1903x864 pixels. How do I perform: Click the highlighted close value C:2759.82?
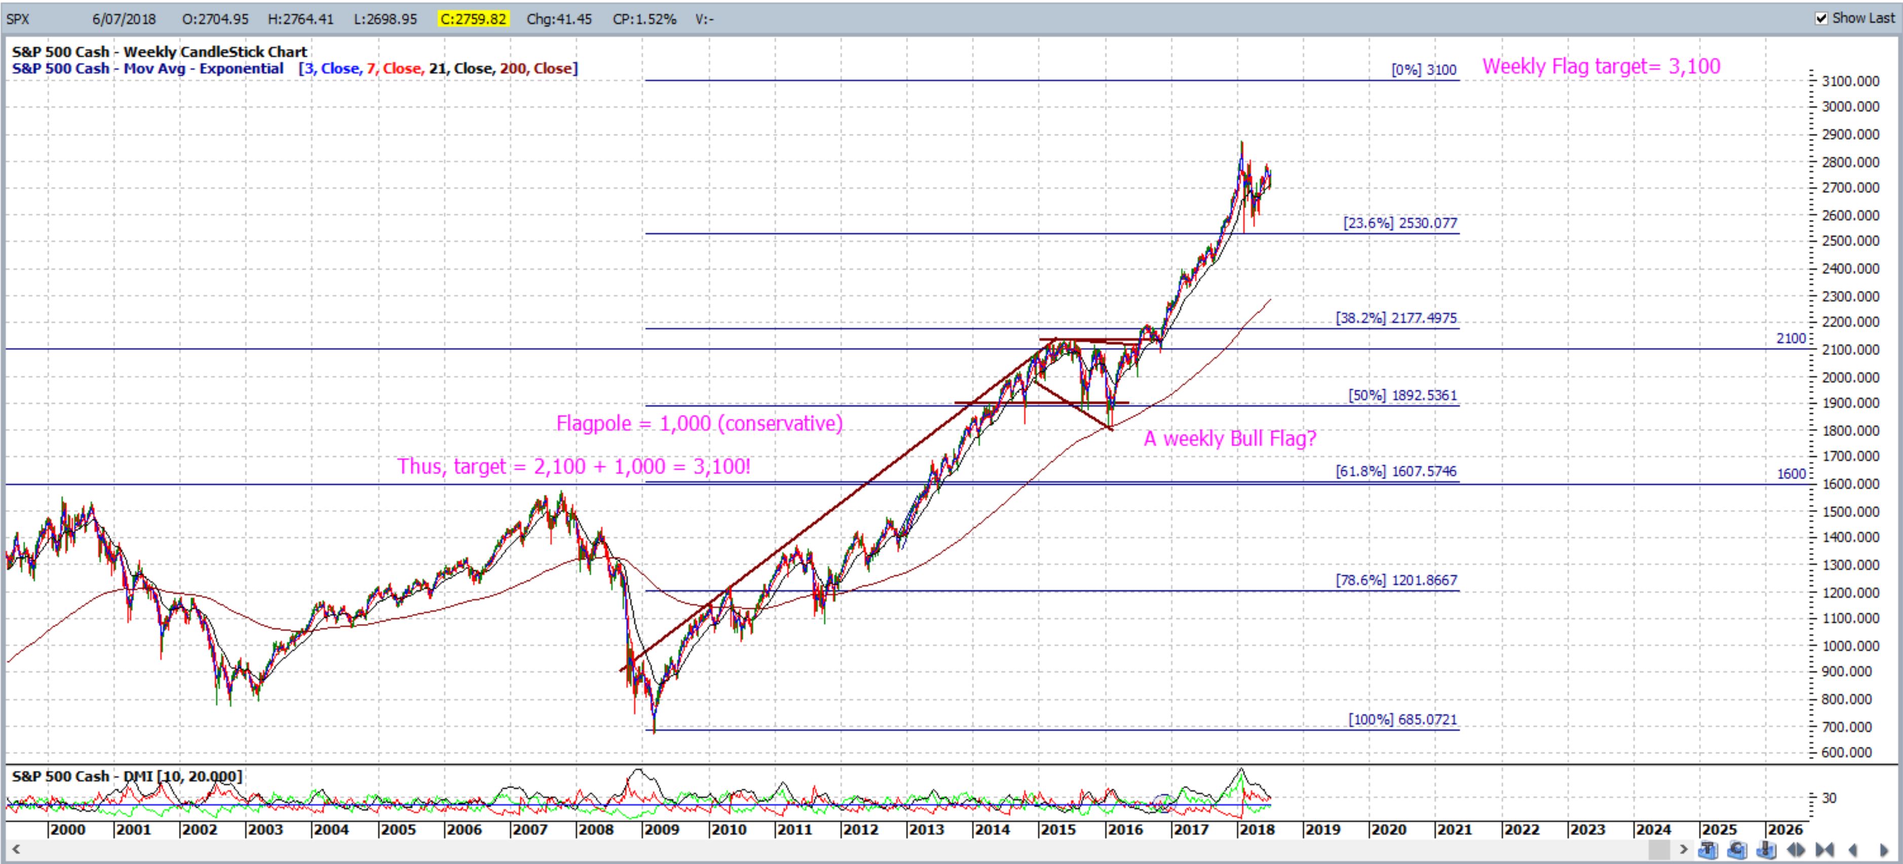tap(473, 19)
